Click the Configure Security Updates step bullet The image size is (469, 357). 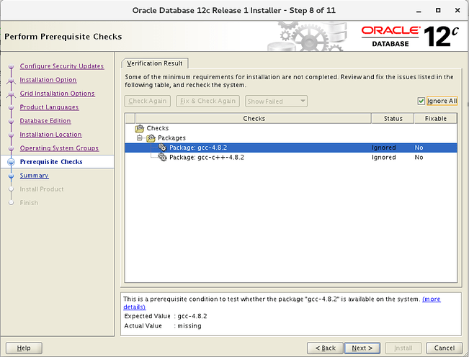11,66
